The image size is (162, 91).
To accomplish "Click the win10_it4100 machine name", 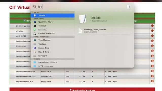I will 21,36.
